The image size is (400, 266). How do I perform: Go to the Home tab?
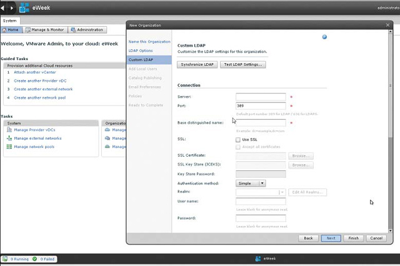click(11, 30)
